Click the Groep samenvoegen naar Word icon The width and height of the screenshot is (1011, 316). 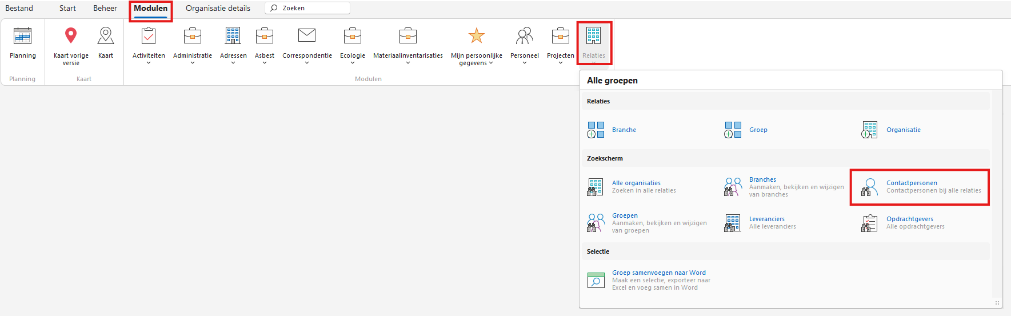coord(596,280)
